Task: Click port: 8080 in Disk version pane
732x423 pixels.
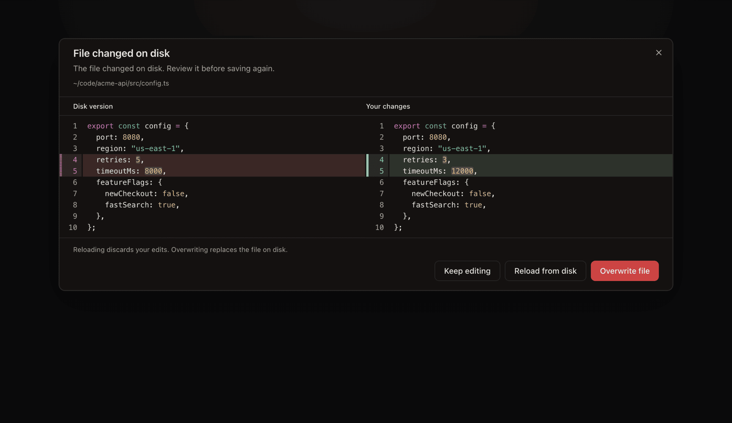Action: click(x=120, y=137)
